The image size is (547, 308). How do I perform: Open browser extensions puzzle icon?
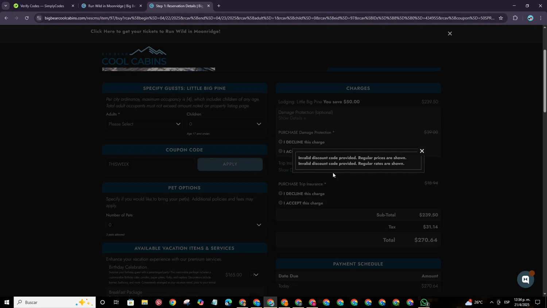click(x=515, y=18)
